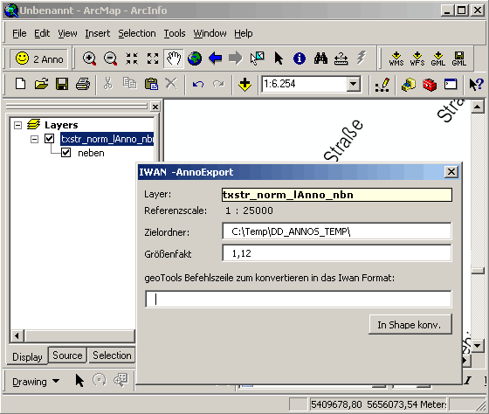489x414 pixels.
Task: Click the 2 Anno smiley button
Action: (x=38, y=59)
